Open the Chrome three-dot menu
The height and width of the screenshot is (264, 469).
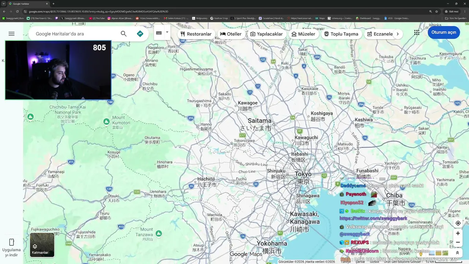[x=465, y=11]
